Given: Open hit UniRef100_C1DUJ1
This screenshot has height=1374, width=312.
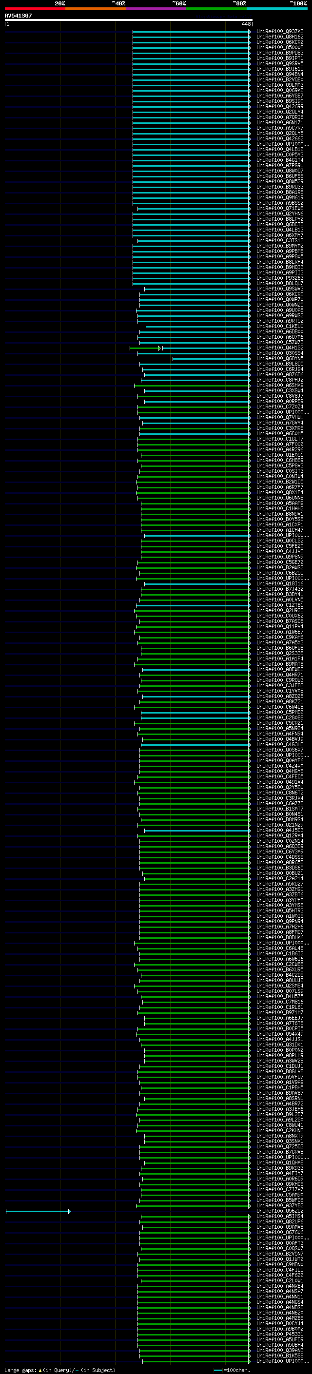Looking at the screenshot, I should [280, 1065].
